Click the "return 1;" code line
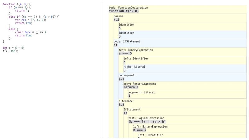The width and height of the screenshot is (249, 140). tap(22, 11)
